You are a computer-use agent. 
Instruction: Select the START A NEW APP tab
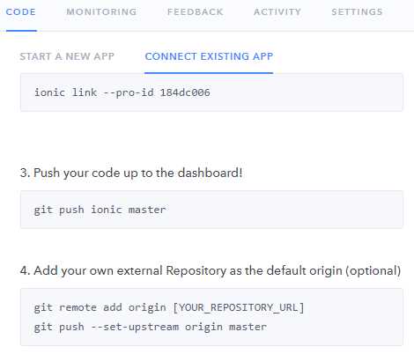point(67,56)
